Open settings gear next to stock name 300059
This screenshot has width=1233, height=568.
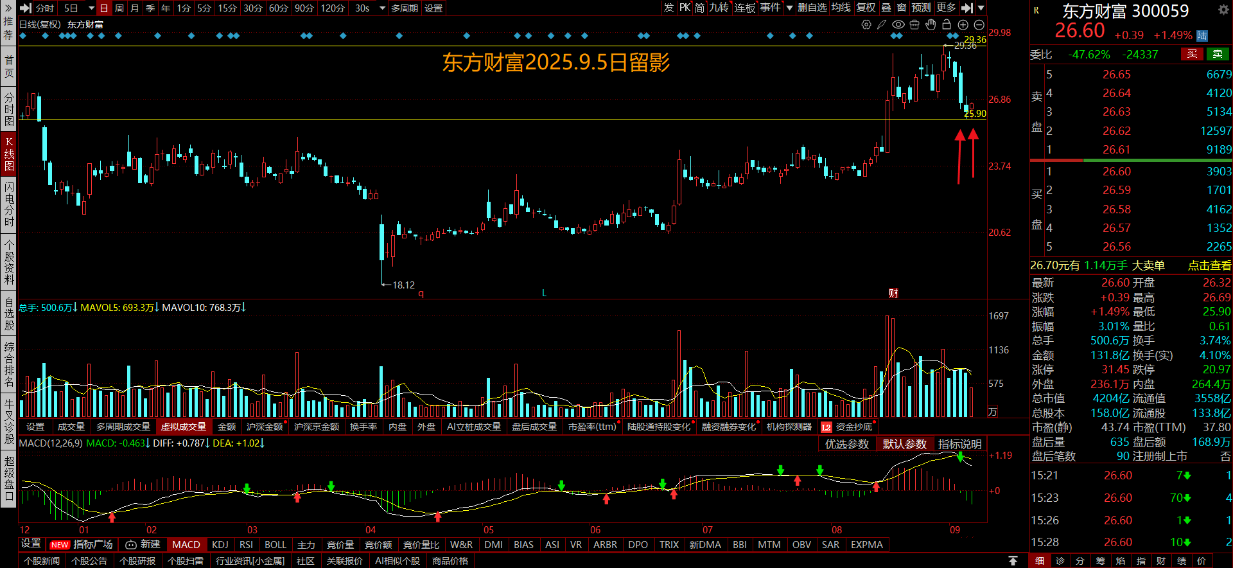(x=1223, y=10)
